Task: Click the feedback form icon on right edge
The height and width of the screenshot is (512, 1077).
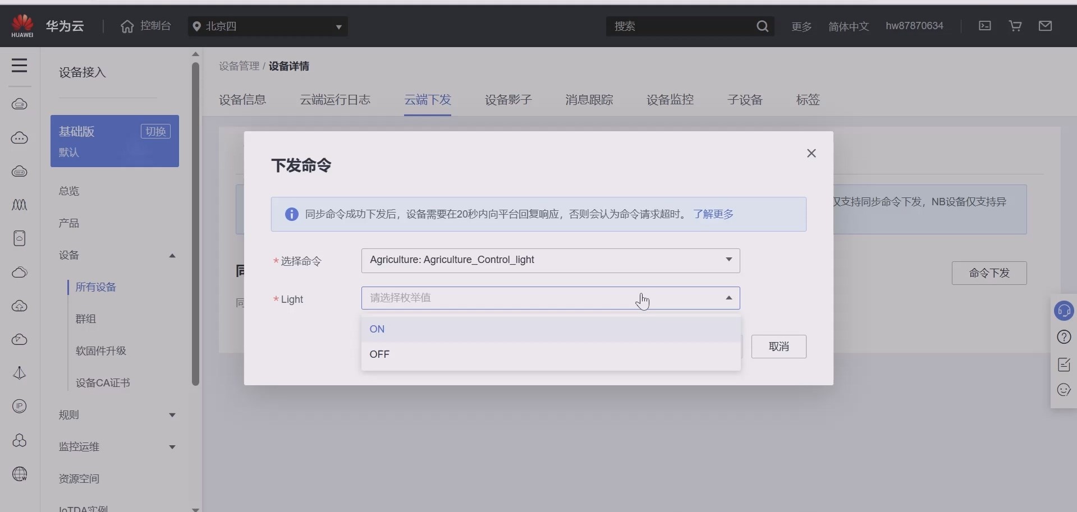Action: (1064, 365)
